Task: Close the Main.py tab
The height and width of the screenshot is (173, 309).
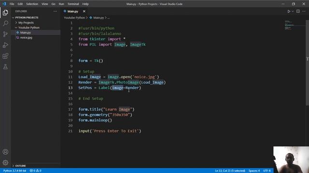Action: coord(84,12)
